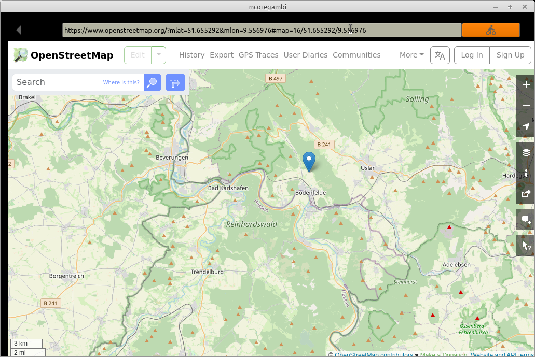Open the share map icon
Viewport: 535px width, 357px height.
coord(526,194)
